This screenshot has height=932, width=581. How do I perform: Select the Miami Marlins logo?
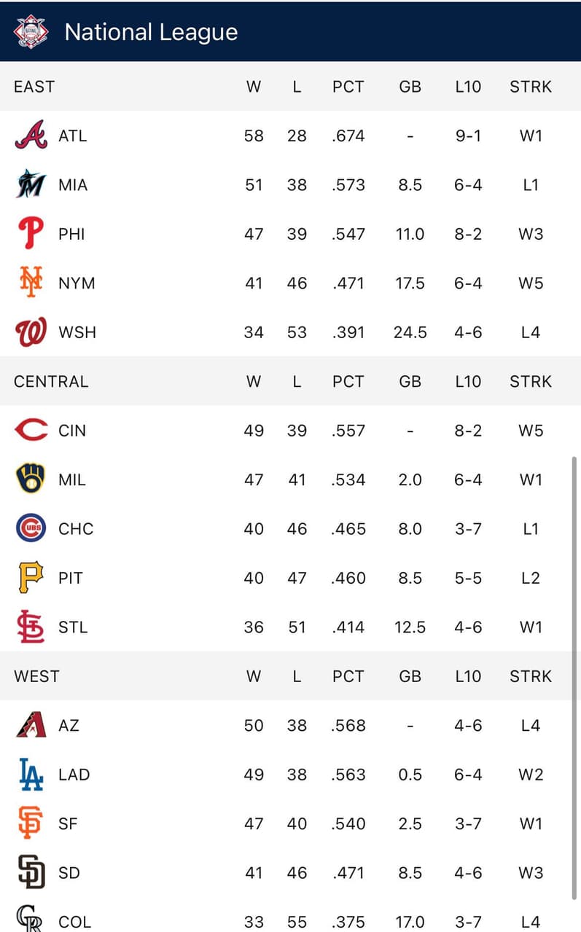[x=31, y=184]
